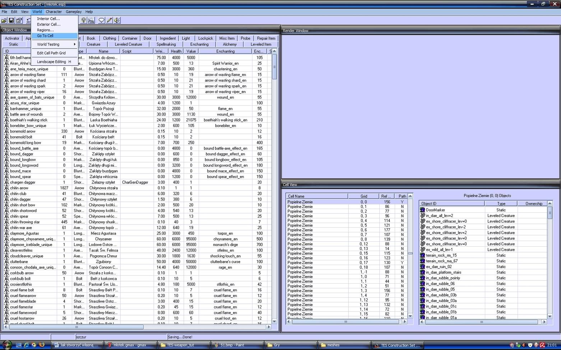Select the claymore_Agustas row ID
This screenshot has height=350, width=561.
coord(24,233)
